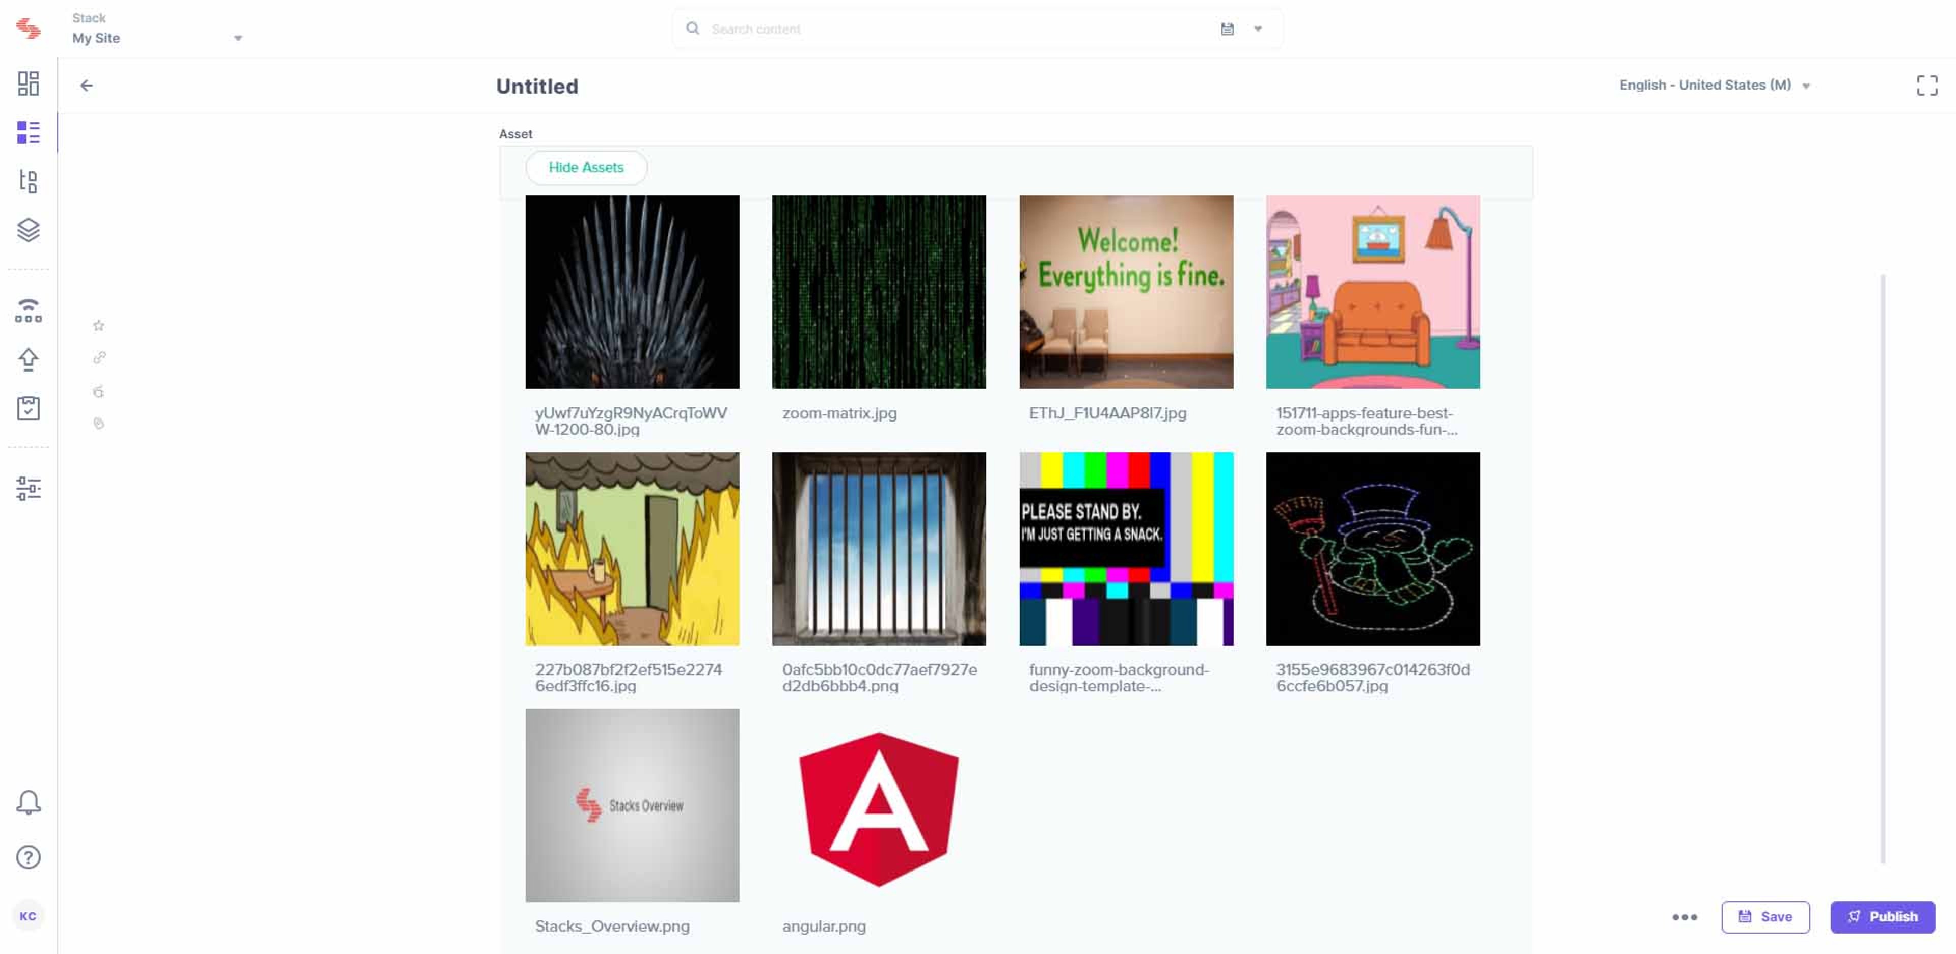Click the Contentstack logo

pyautogui.click(x=28, y=28)
